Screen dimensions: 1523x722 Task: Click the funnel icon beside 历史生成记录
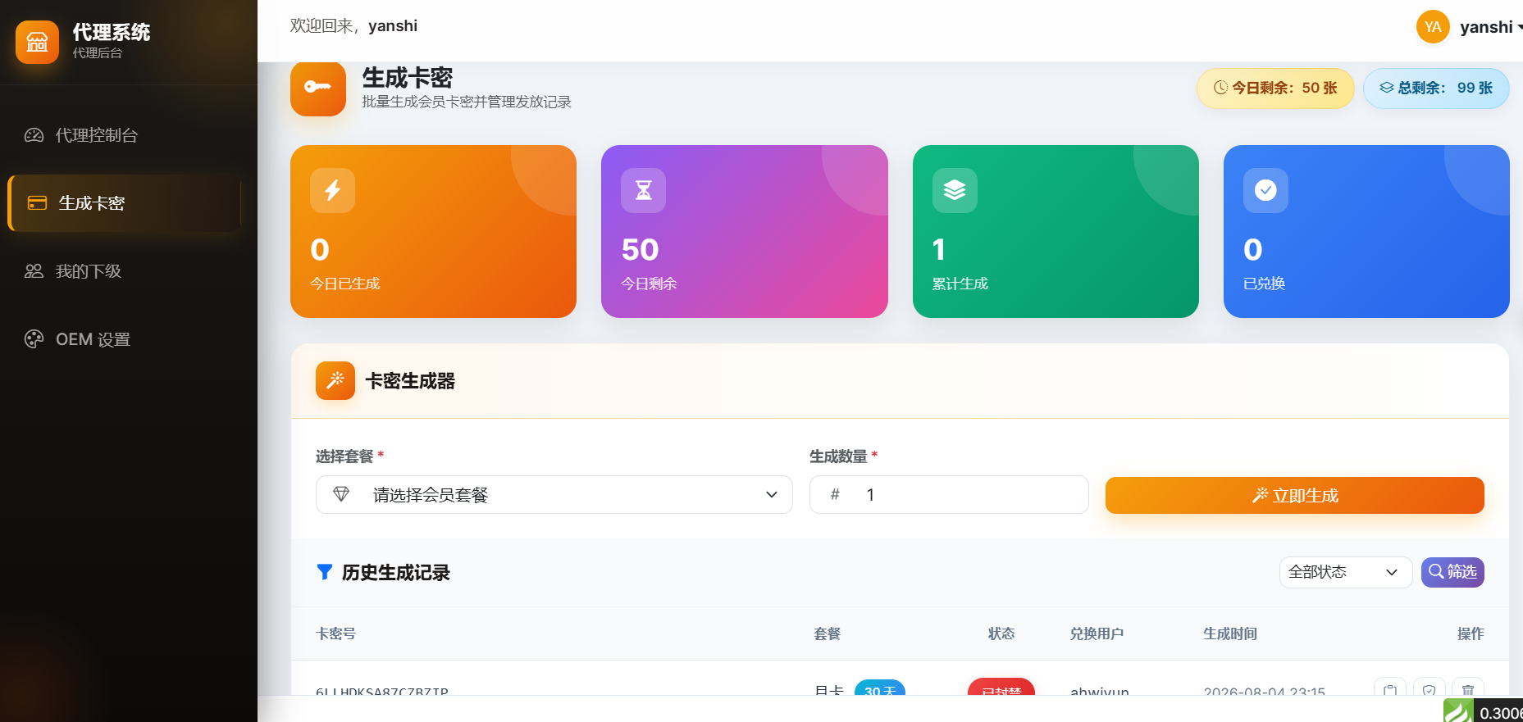point(325,572)
